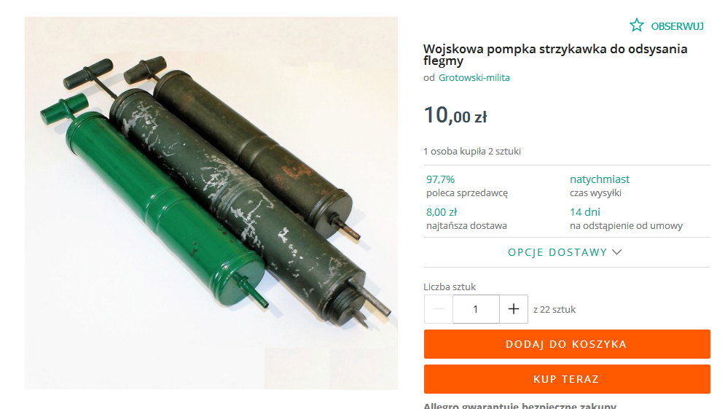Click the KUP TERAZ buy now button

(567, 379)
